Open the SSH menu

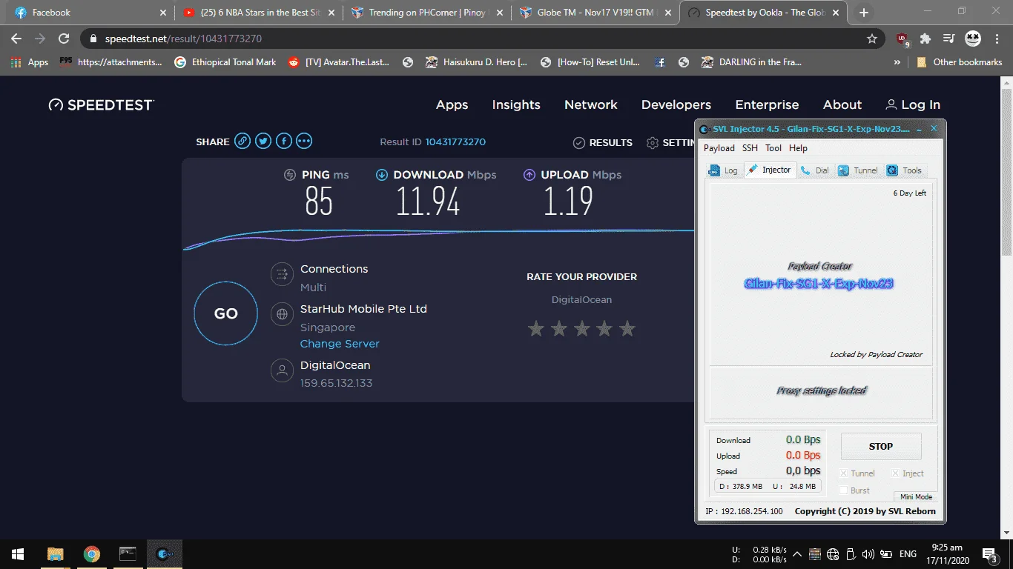coord(750,148)
